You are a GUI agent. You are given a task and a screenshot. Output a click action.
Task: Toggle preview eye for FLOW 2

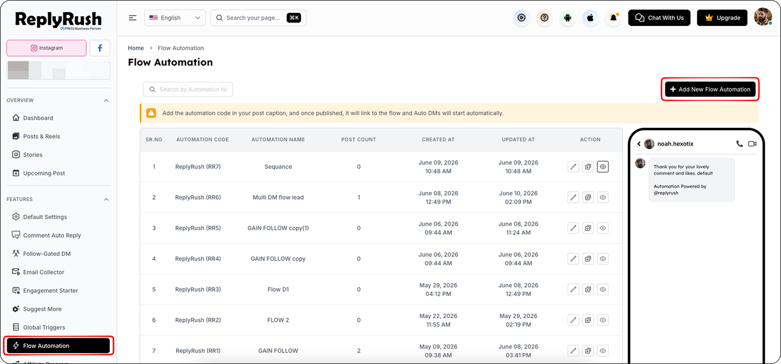(603, 320)
